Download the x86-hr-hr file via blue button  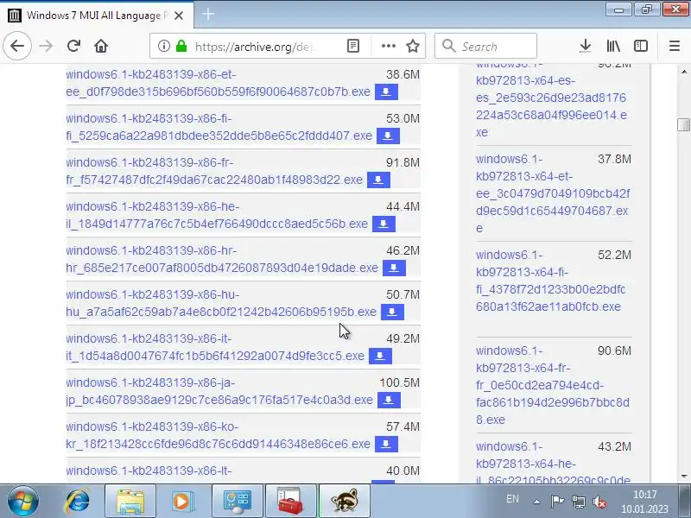[394, 268]
